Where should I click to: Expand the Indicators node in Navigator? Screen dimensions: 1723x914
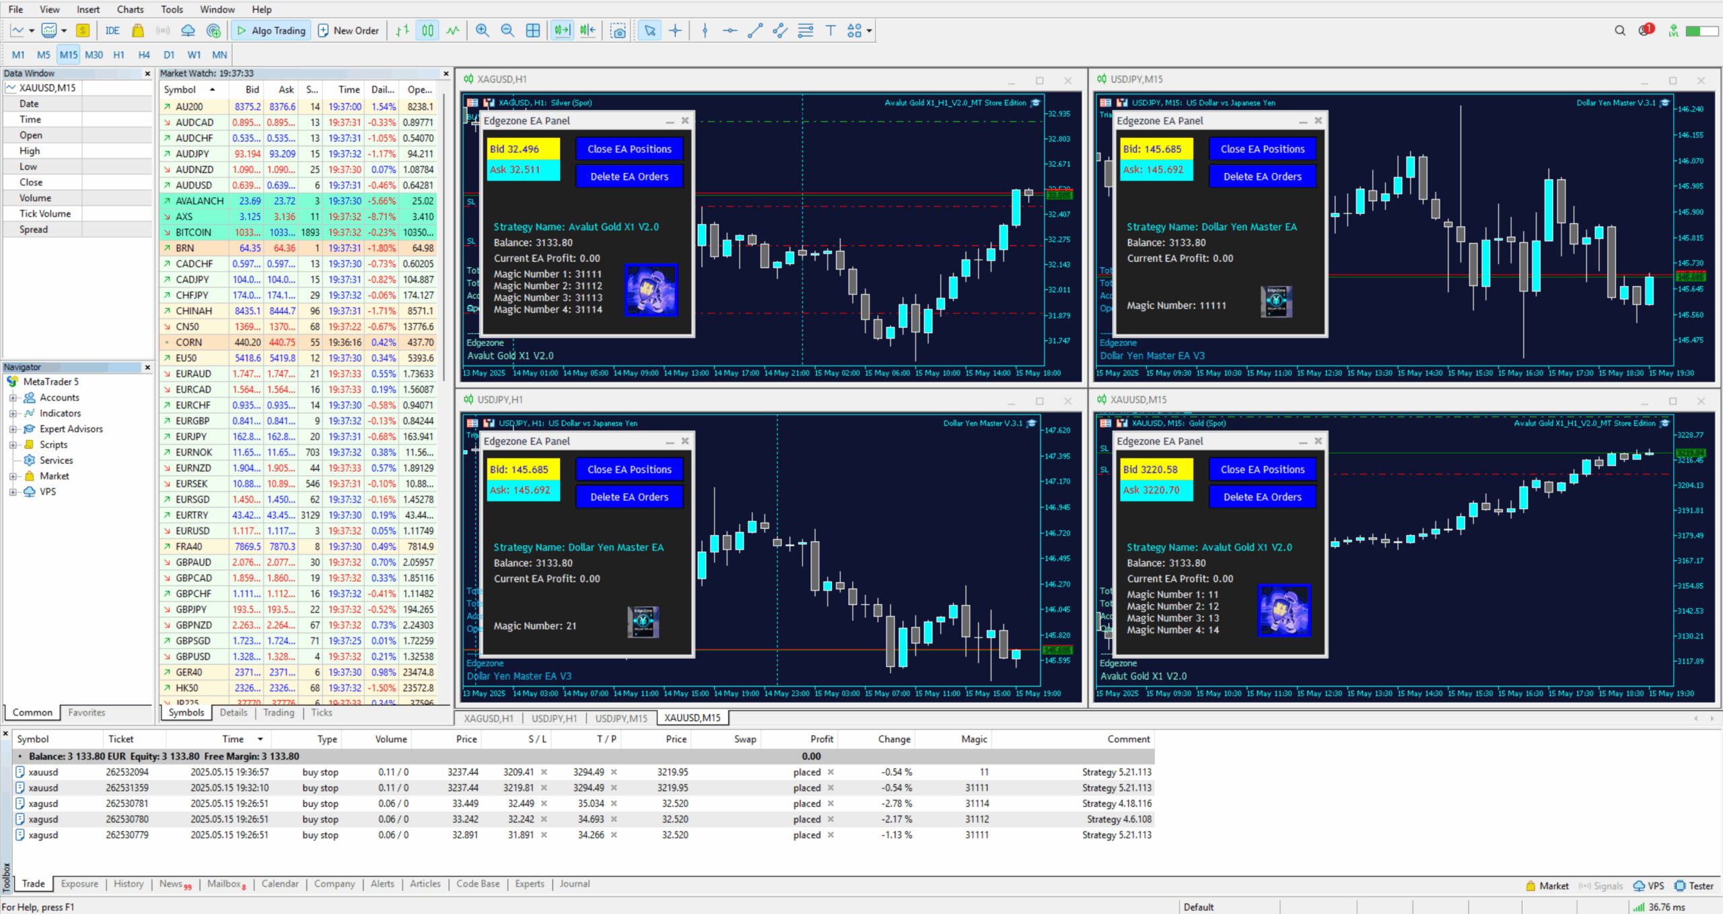(13, 413)
